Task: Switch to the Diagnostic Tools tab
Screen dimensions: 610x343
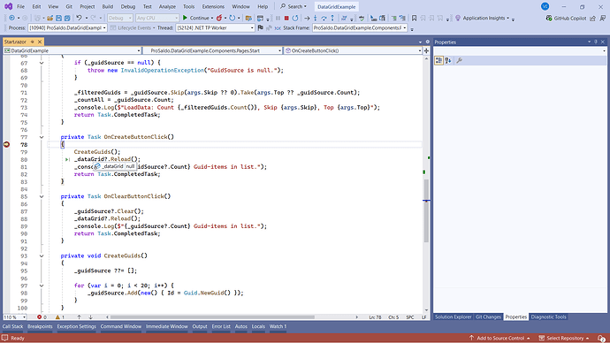Action: (548, 317)
